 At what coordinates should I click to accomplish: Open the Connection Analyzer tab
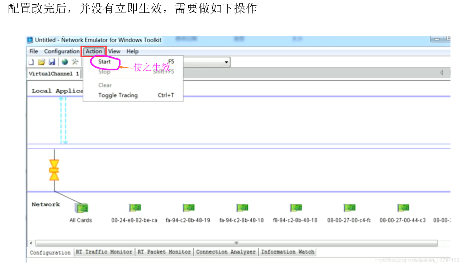[226, 252]
